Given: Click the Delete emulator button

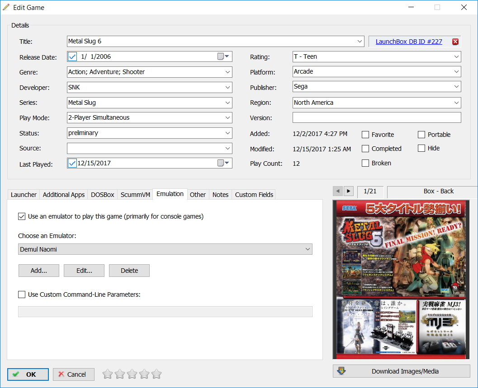Looking at the screenshot, I should tap(129, 271).
